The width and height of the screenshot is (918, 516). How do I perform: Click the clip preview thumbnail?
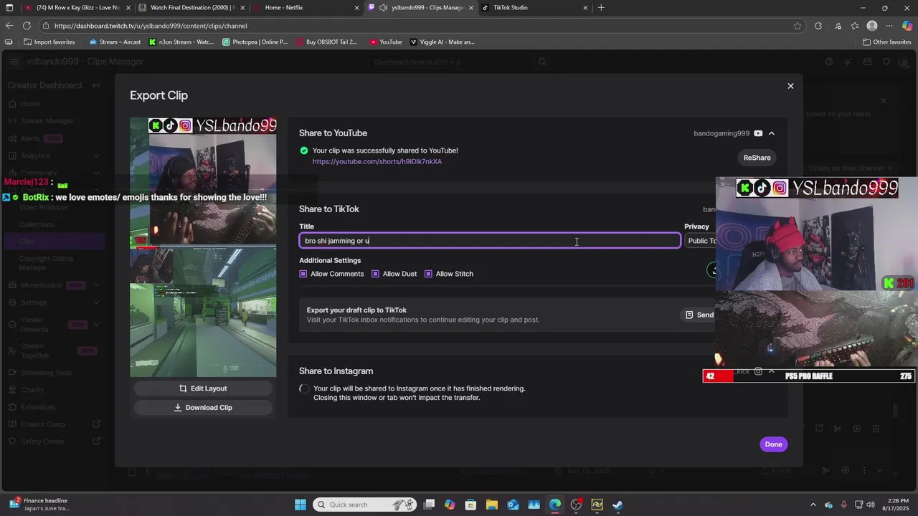[203, 247]
